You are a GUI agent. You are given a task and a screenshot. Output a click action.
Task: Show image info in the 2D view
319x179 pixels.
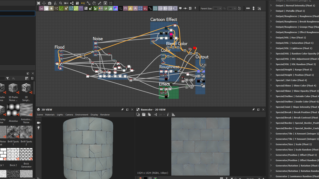click(168, 114)
